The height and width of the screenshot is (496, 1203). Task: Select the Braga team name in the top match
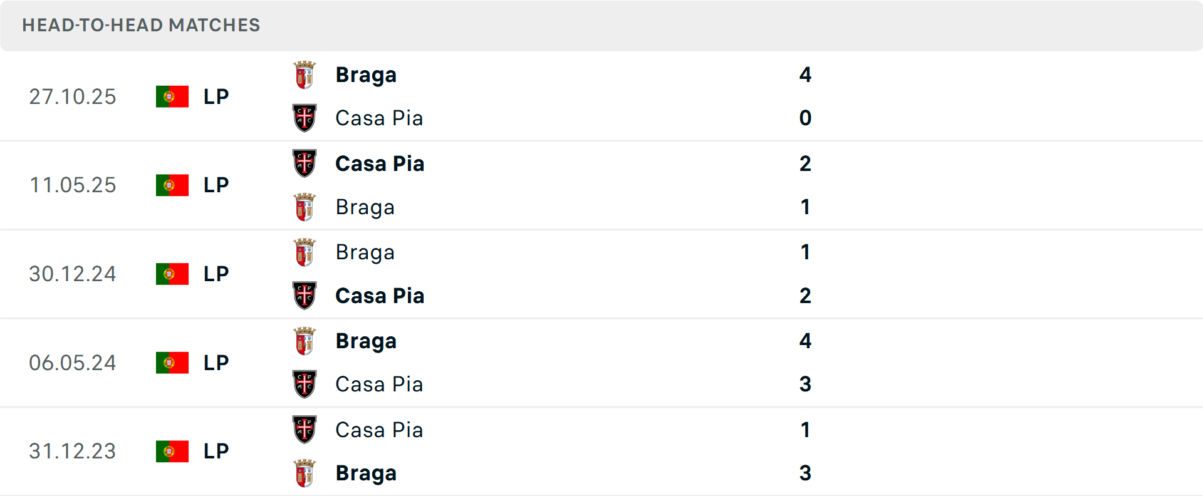coord(366,74)
